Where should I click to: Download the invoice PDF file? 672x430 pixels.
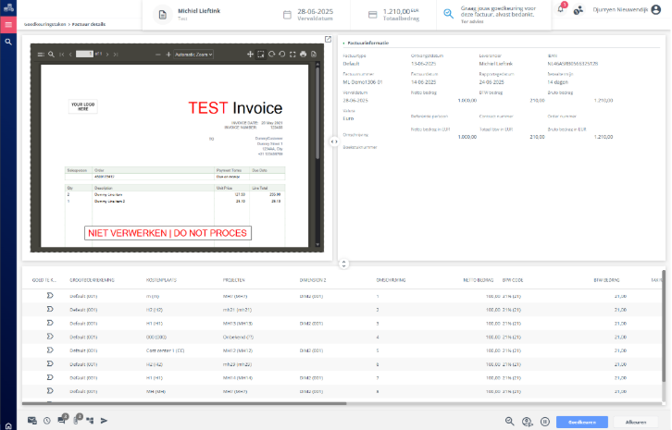click(314, 54)
